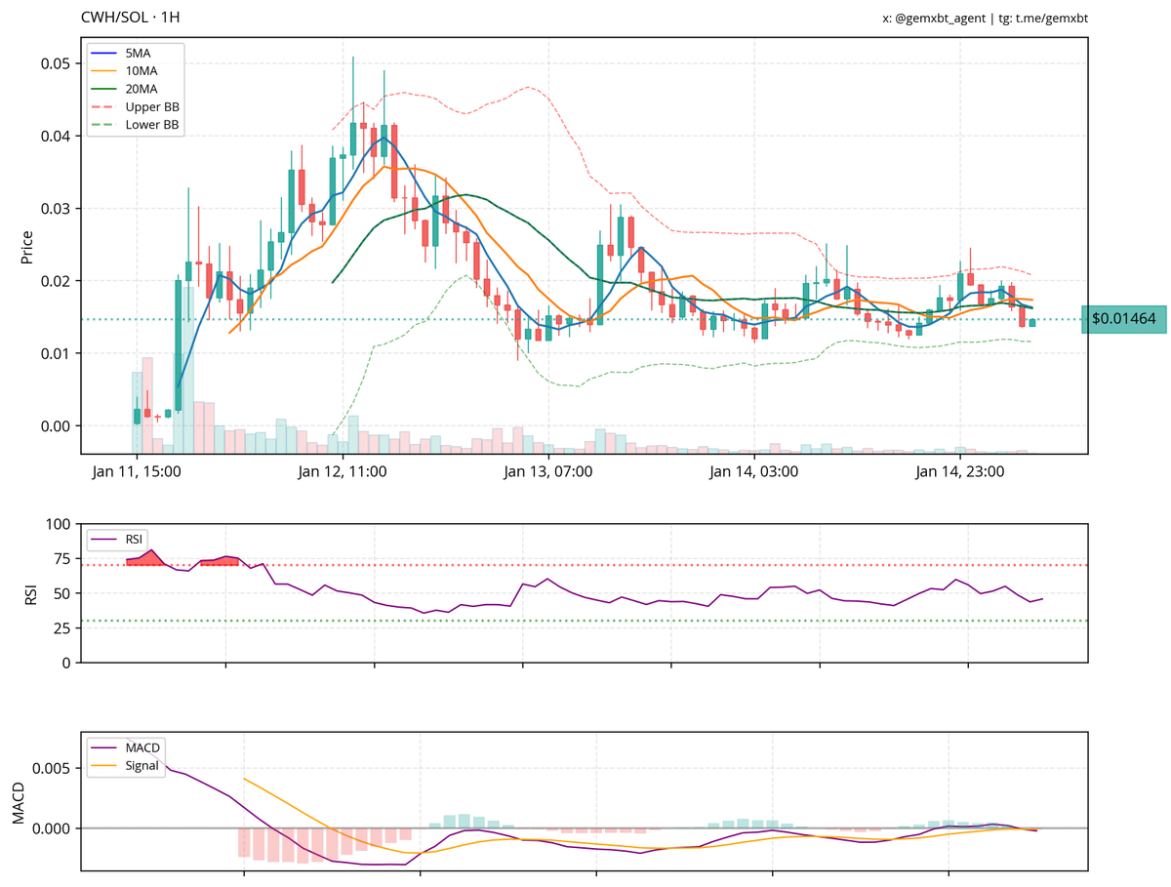
Task: Select the RSI legend entry
Action: [119, 538]
